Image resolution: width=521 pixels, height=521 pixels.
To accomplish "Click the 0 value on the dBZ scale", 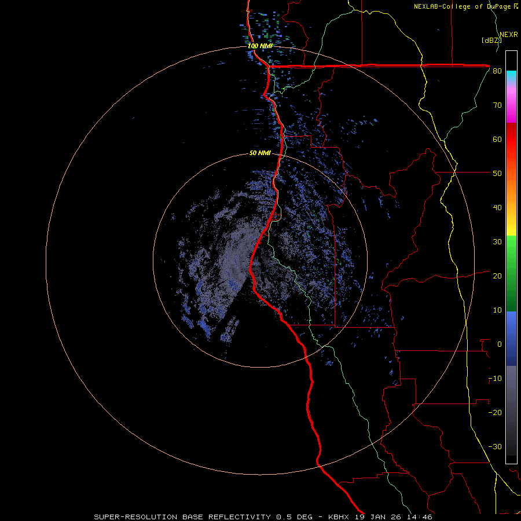I will [x=500, y=344].
